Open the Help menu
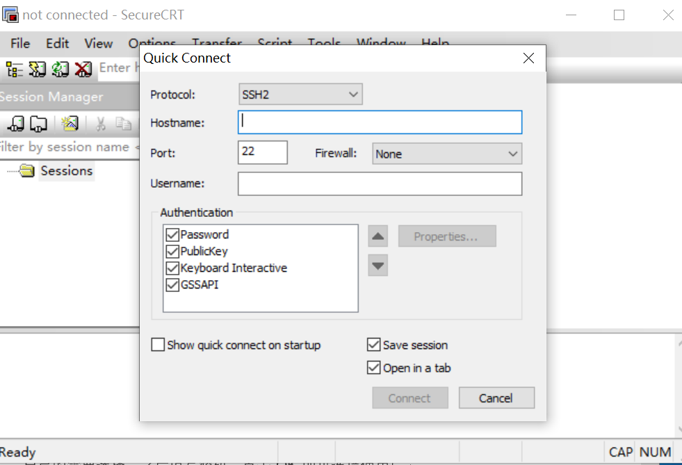Viewport: 682px width, 465px height. [x=435, y=44]
